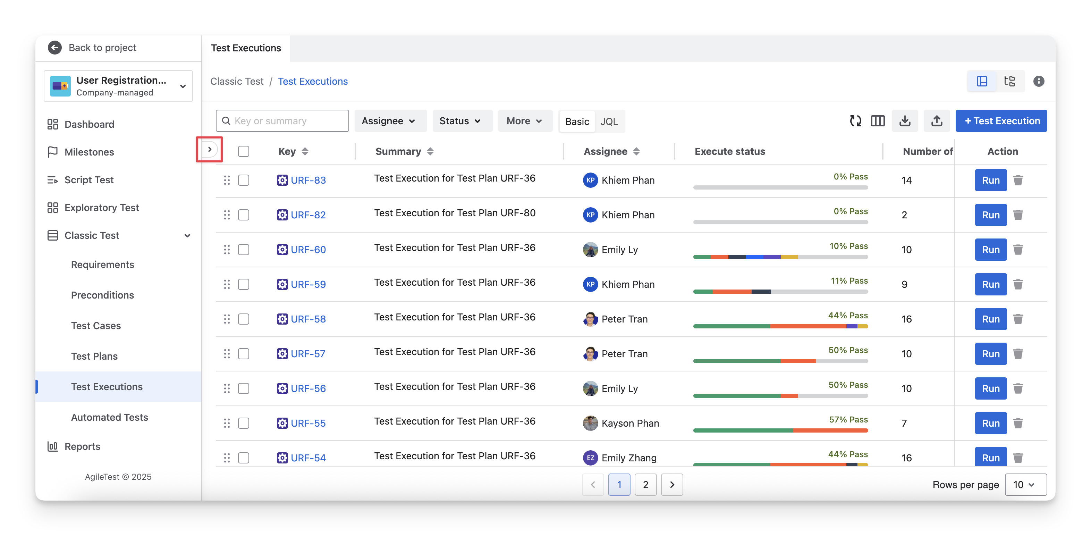Click the + Test Execution button
This screenshot has width=1091, height=536.
[x=1001, y=121]
